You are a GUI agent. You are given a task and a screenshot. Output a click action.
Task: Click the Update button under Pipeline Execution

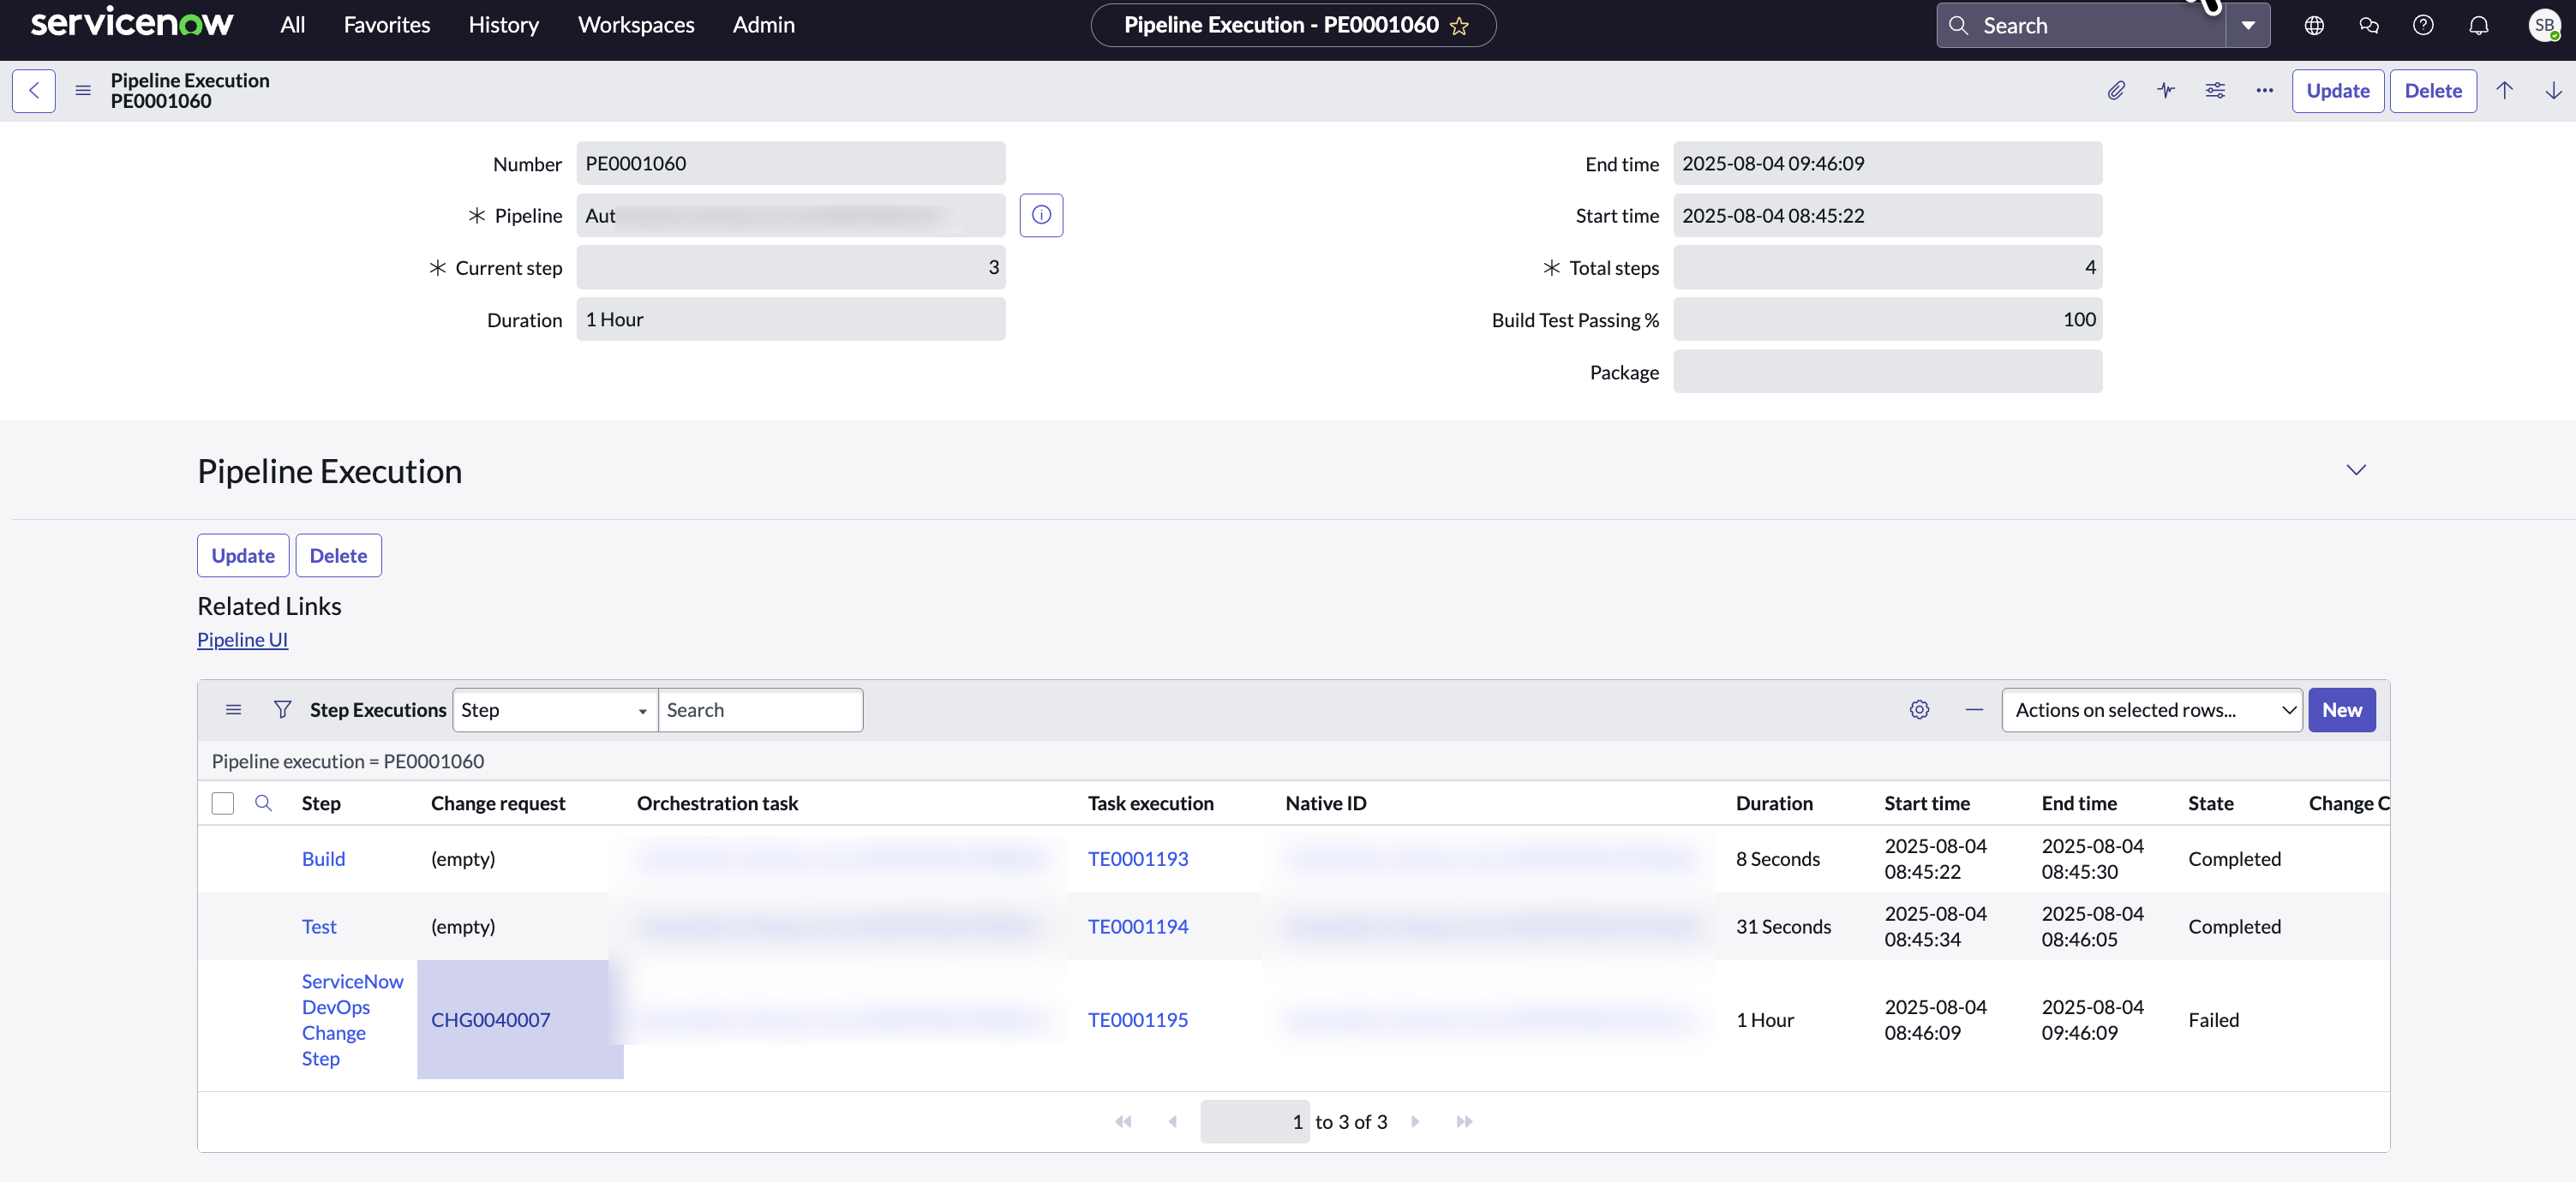243,554
